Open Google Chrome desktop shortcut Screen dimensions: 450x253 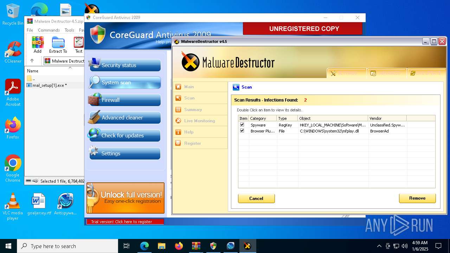13,169
